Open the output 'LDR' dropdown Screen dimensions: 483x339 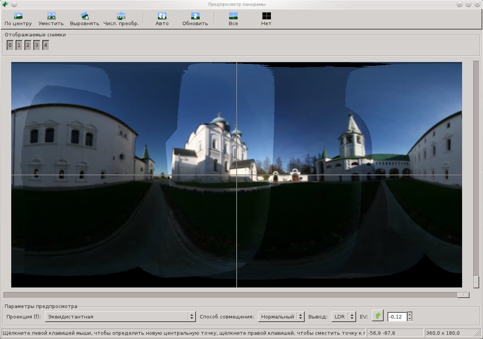343,317
